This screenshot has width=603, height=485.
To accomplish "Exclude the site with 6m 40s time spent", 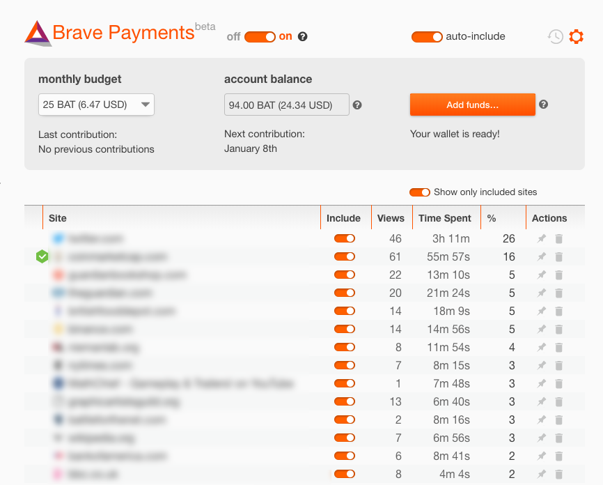I will 345,401.
